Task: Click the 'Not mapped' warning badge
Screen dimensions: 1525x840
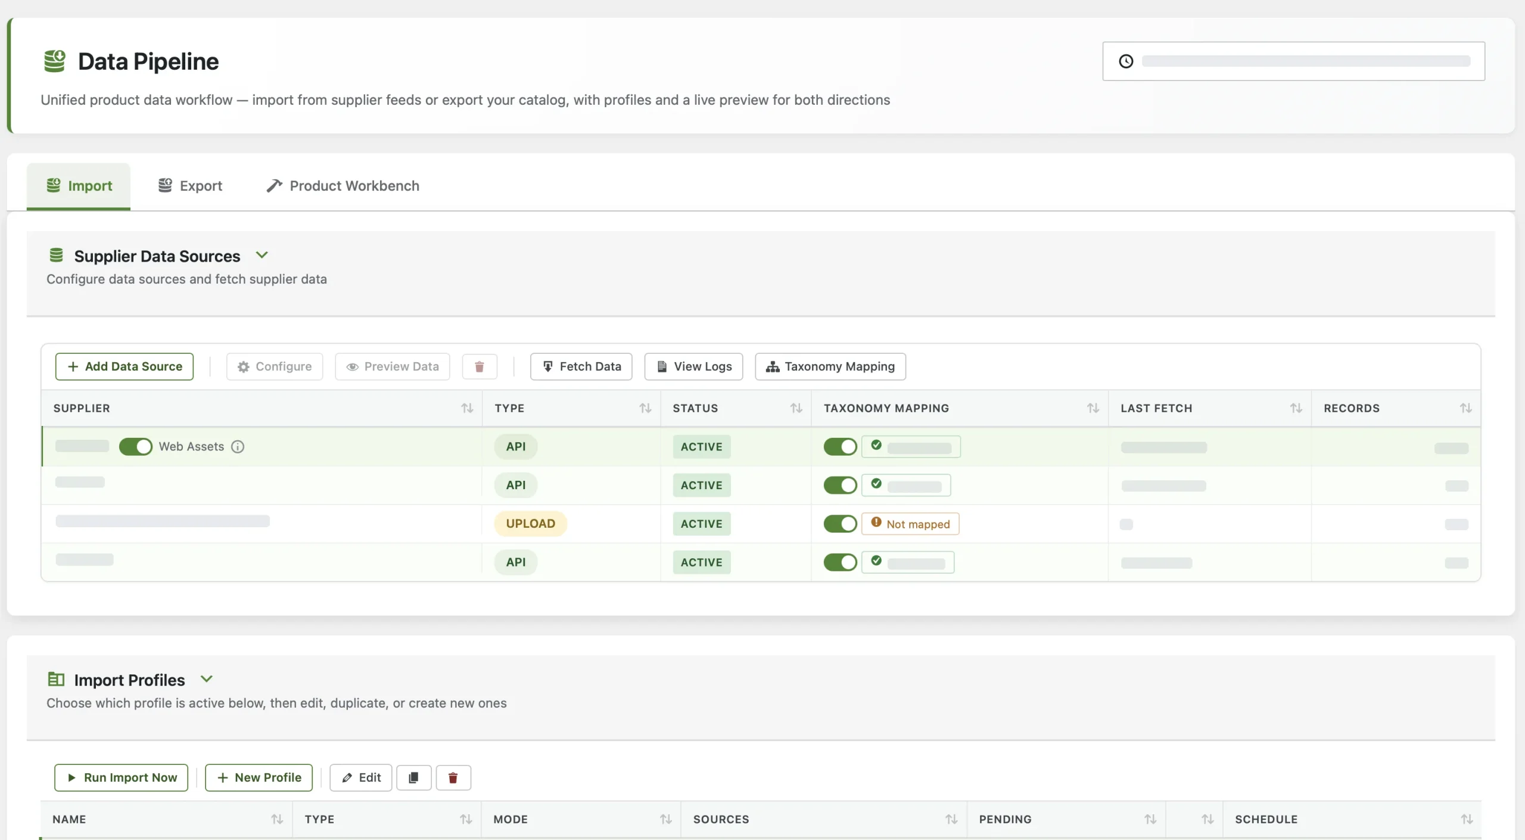Action: click(x=910, y=524)
